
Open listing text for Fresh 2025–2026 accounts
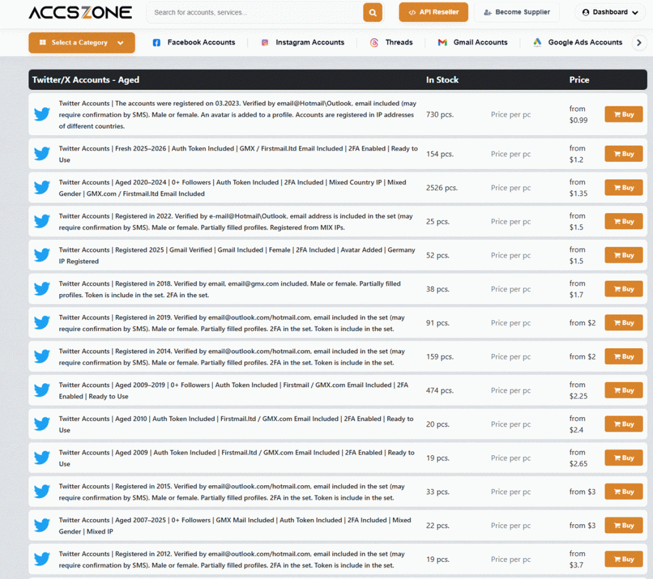[238, 154]
